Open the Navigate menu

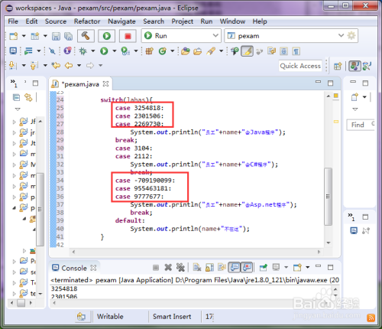[x=121, y=21]
